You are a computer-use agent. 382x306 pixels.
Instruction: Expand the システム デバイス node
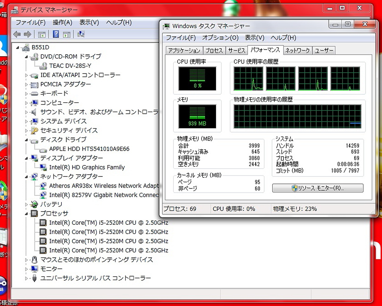tap(27, 121)
